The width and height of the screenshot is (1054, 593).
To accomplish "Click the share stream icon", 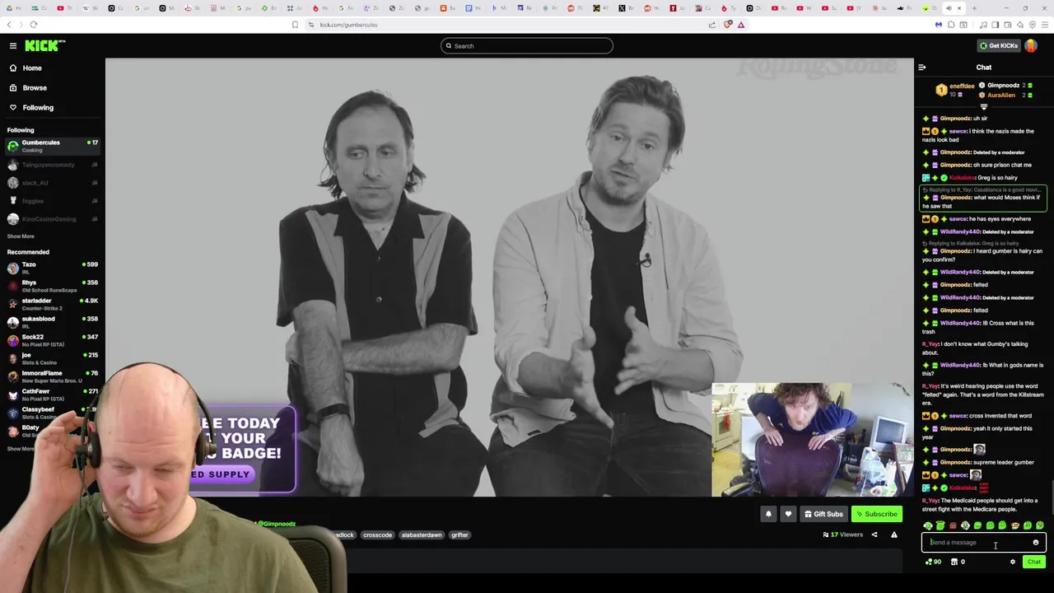I will [x=874, y=535].
